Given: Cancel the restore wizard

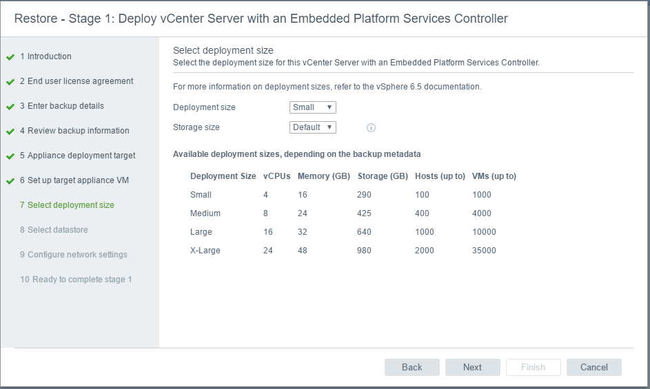Looking at the screenshot, I should (x=594, y=368).
